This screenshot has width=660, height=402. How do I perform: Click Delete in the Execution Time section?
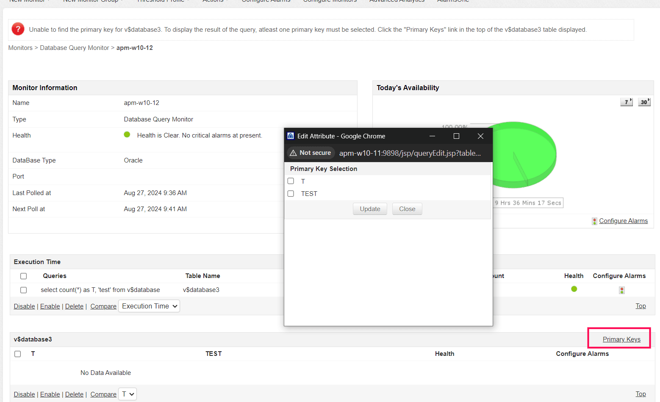pos(74,306)
